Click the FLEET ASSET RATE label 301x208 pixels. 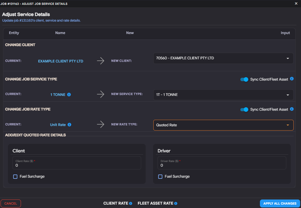(155, 203)
